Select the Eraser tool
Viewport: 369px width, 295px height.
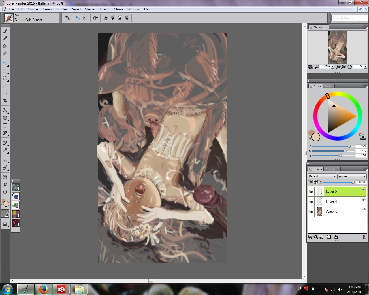[5, 53]
